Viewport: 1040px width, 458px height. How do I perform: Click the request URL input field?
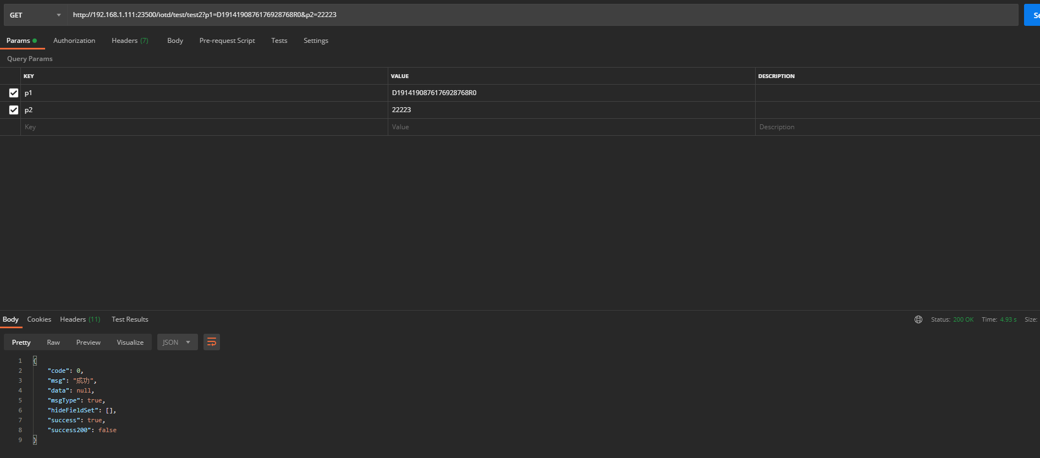(x=542, y=15)
